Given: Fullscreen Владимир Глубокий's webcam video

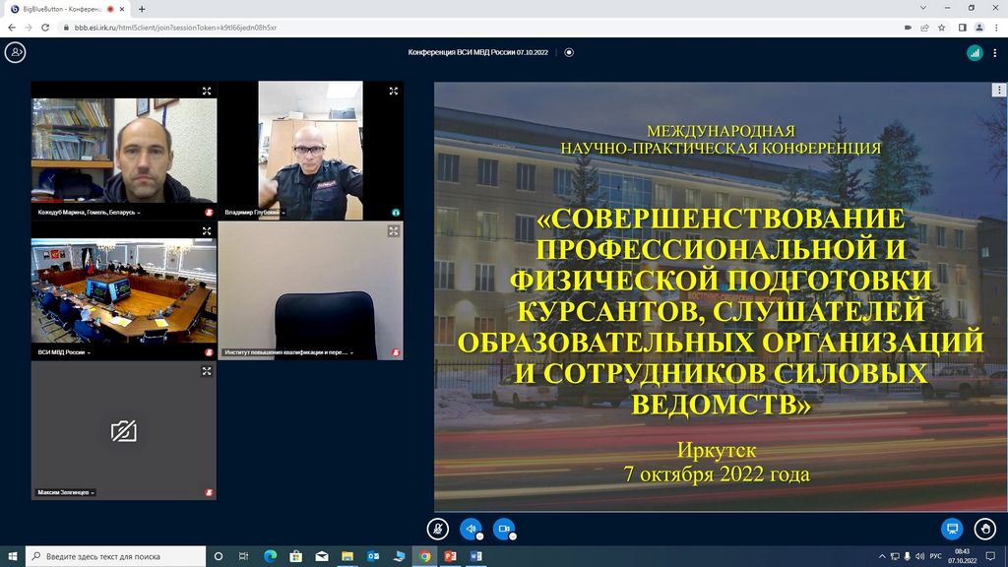Looking at the screenshot, I should coord(393,91).
